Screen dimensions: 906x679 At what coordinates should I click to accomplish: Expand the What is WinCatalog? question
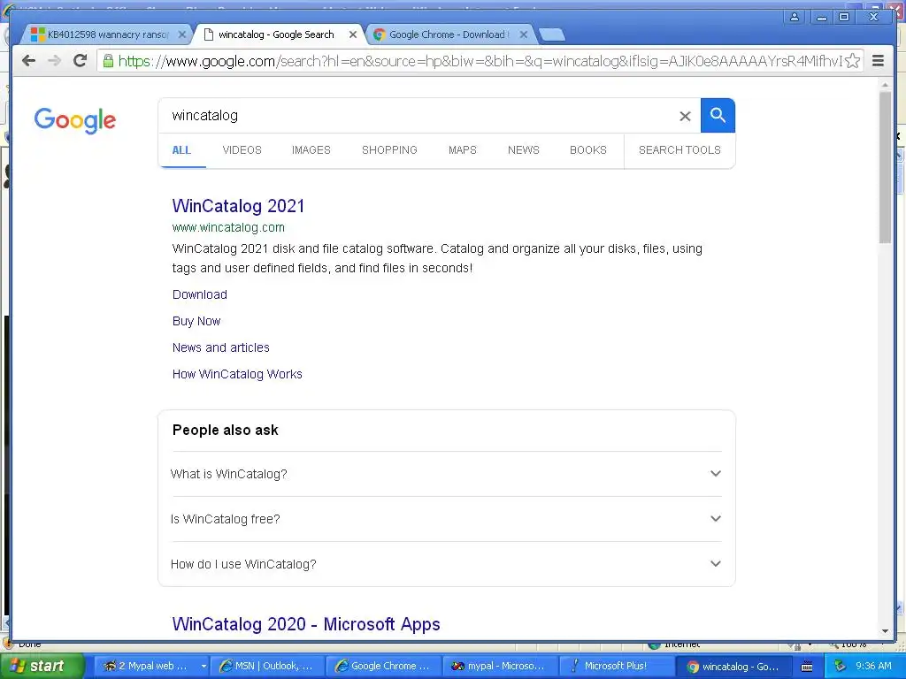point(446,474)
